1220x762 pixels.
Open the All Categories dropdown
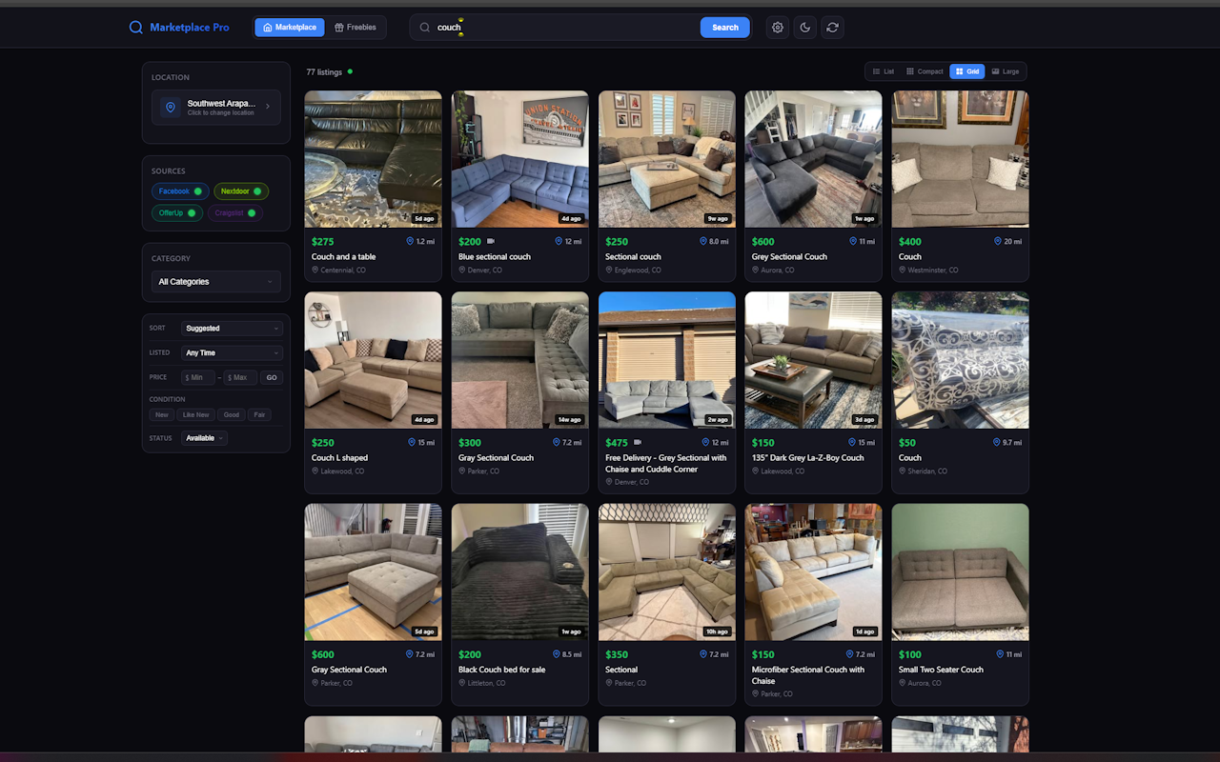click(216, 282)
